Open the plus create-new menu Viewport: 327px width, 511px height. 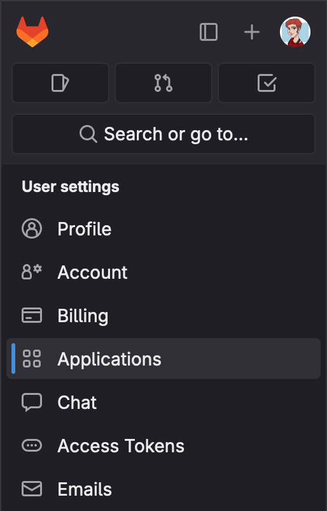[x=252, y=32]
